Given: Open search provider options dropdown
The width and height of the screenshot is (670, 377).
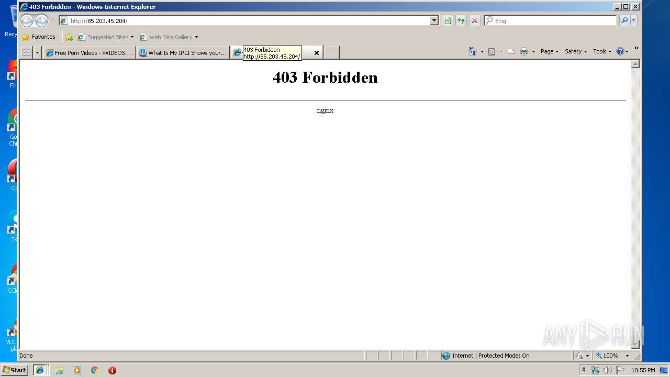Looking at the screenshot, I should (634, 21).
